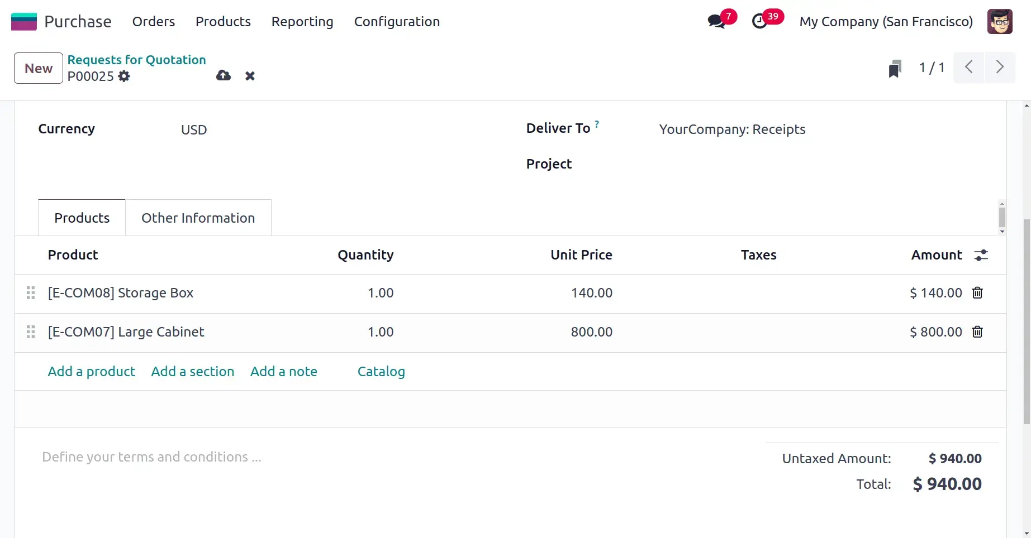Discard changes with the X icon
This screenshot has height=538, width=1031.
tap(250, 76)
